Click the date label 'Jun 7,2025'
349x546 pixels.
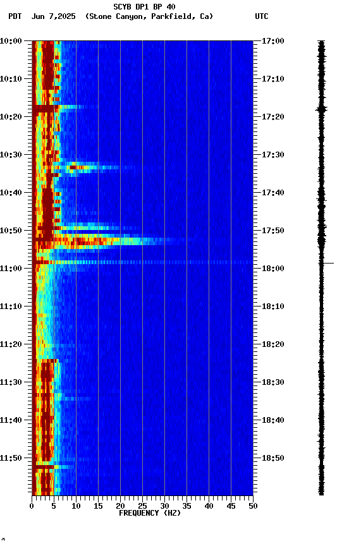[x=53, y=16]
